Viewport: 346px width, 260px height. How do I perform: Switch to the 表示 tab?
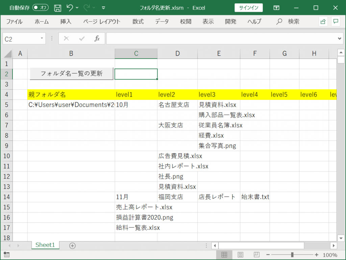pyautogui.click(x=208, y=21)
